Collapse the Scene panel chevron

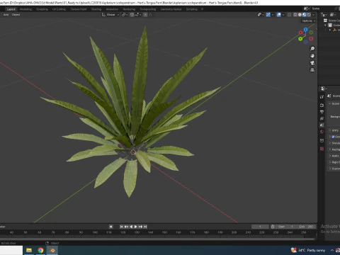pyautogui.click(x=330, y=103)
